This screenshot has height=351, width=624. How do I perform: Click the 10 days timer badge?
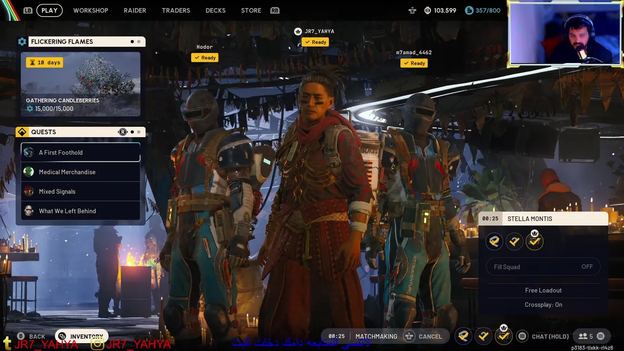(x=44, y=62)
